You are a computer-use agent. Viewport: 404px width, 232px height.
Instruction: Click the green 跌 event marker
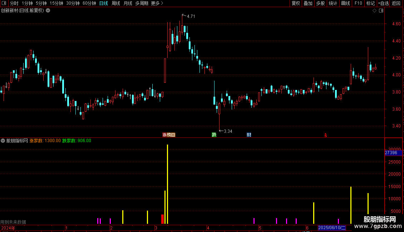pyautogui.click(x=214, y=135)
